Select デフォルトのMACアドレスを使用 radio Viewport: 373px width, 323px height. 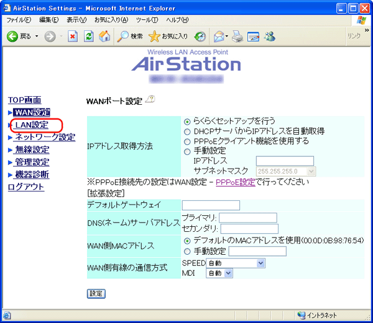tap(187, 241)
